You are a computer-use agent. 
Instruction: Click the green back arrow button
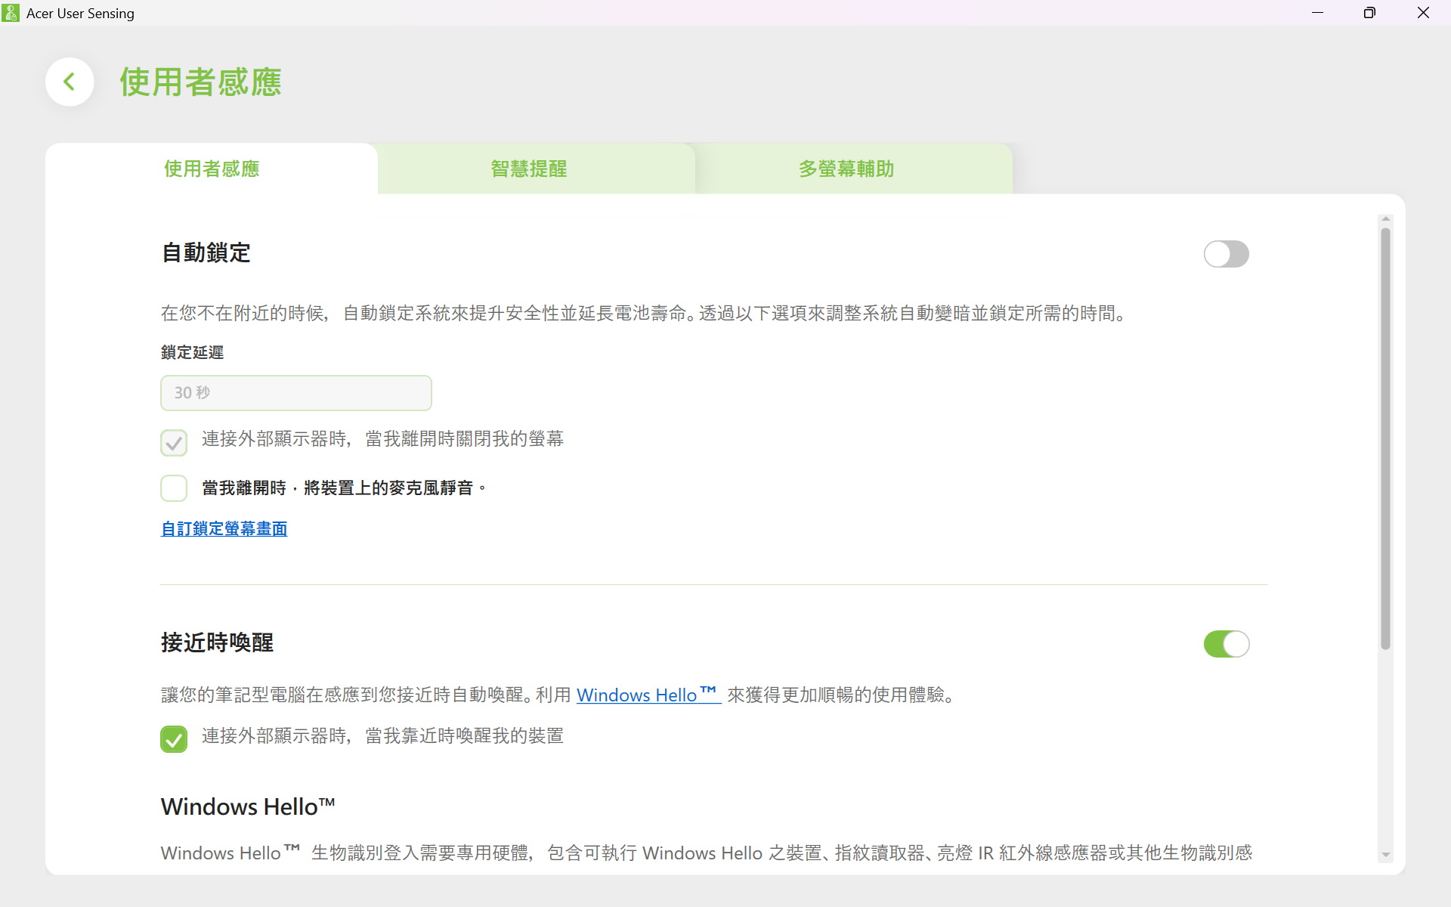(x=70, y=82)
